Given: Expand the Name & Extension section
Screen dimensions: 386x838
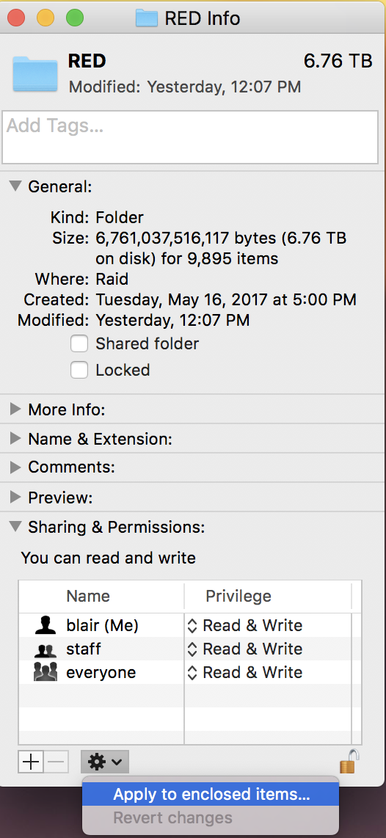Looking at the screenshot, I should pyautogui.click(x=16, y=439).
